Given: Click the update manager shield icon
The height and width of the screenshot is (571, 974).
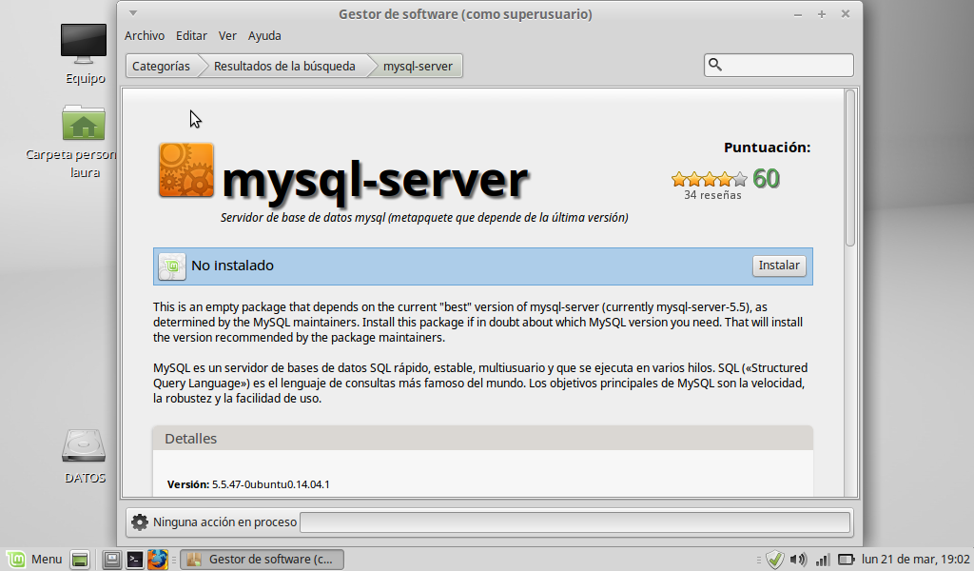Looking at the screenshot, I should click(x=775, y=560).
